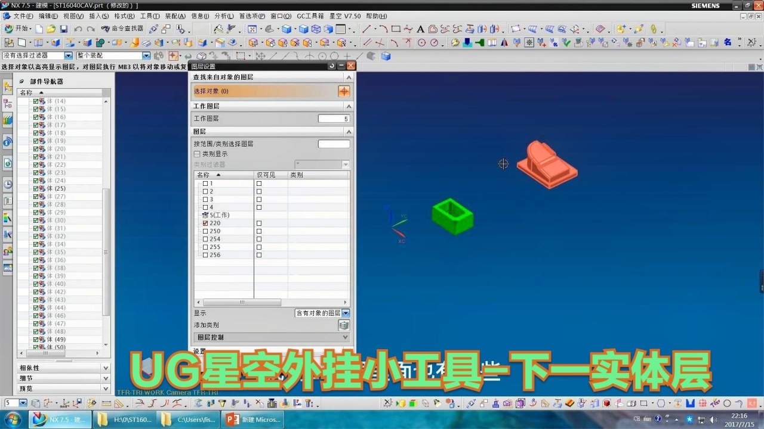764x429 pixels.
Task: Open the 星空 V7.50 menu
Action: pyautogui.click(x=345, y=16)
